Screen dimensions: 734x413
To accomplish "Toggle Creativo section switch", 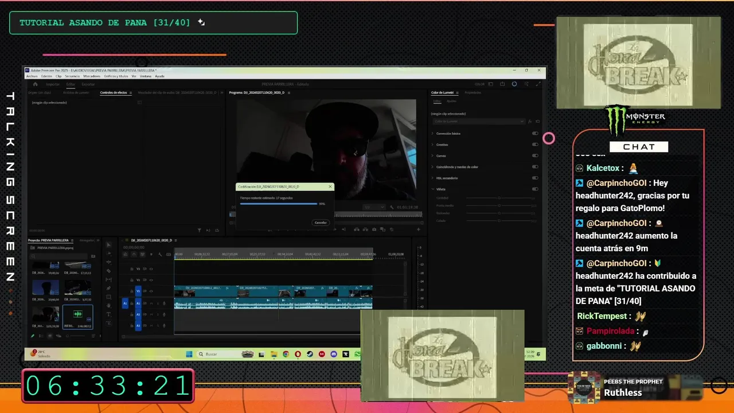I will (535, 145).
